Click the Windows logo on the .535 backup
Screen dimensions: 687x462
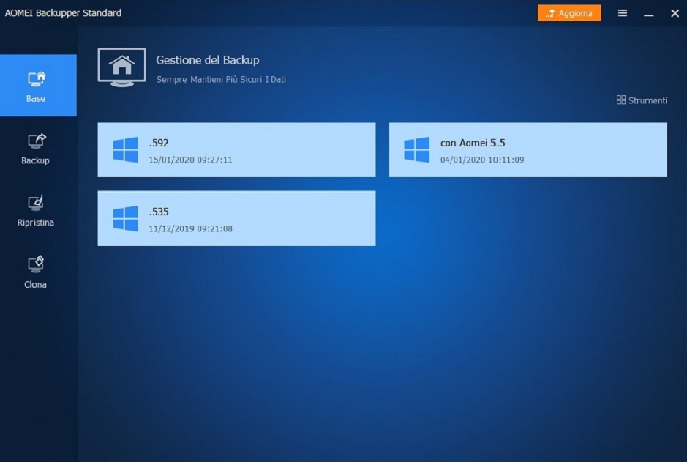point(126,218)
